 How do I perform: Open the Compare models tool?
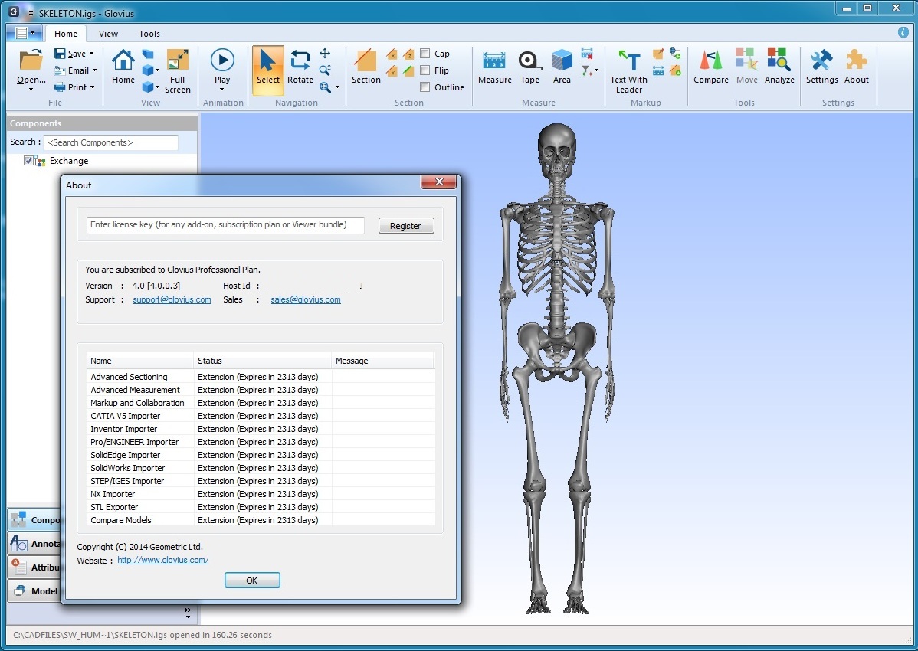tap(711, 67)
